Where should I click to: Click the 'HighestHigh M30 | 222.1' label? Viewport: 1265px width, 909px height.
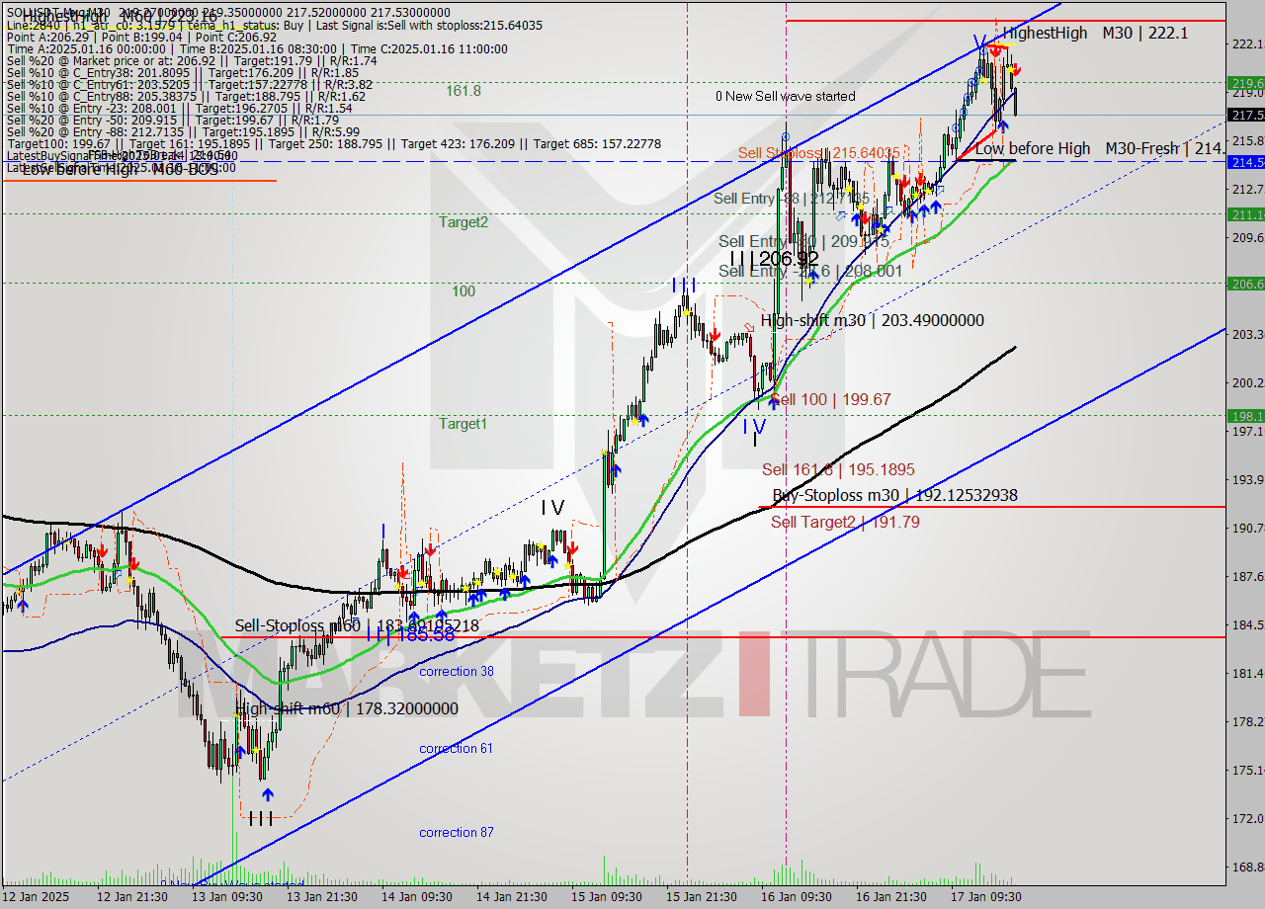1095,33
